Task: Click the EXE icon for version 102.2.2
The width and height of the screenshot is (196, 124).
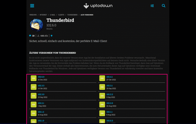Action: 102,96
